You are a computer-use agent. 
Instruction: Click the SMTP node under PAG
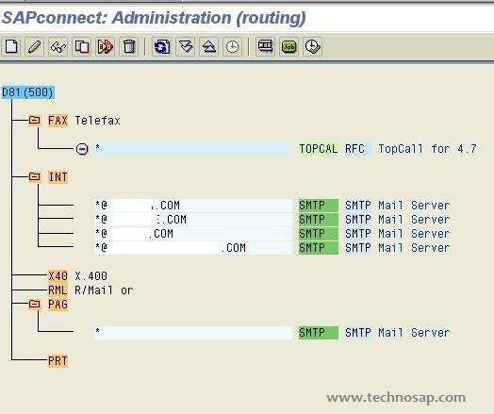tap(319, 332)
